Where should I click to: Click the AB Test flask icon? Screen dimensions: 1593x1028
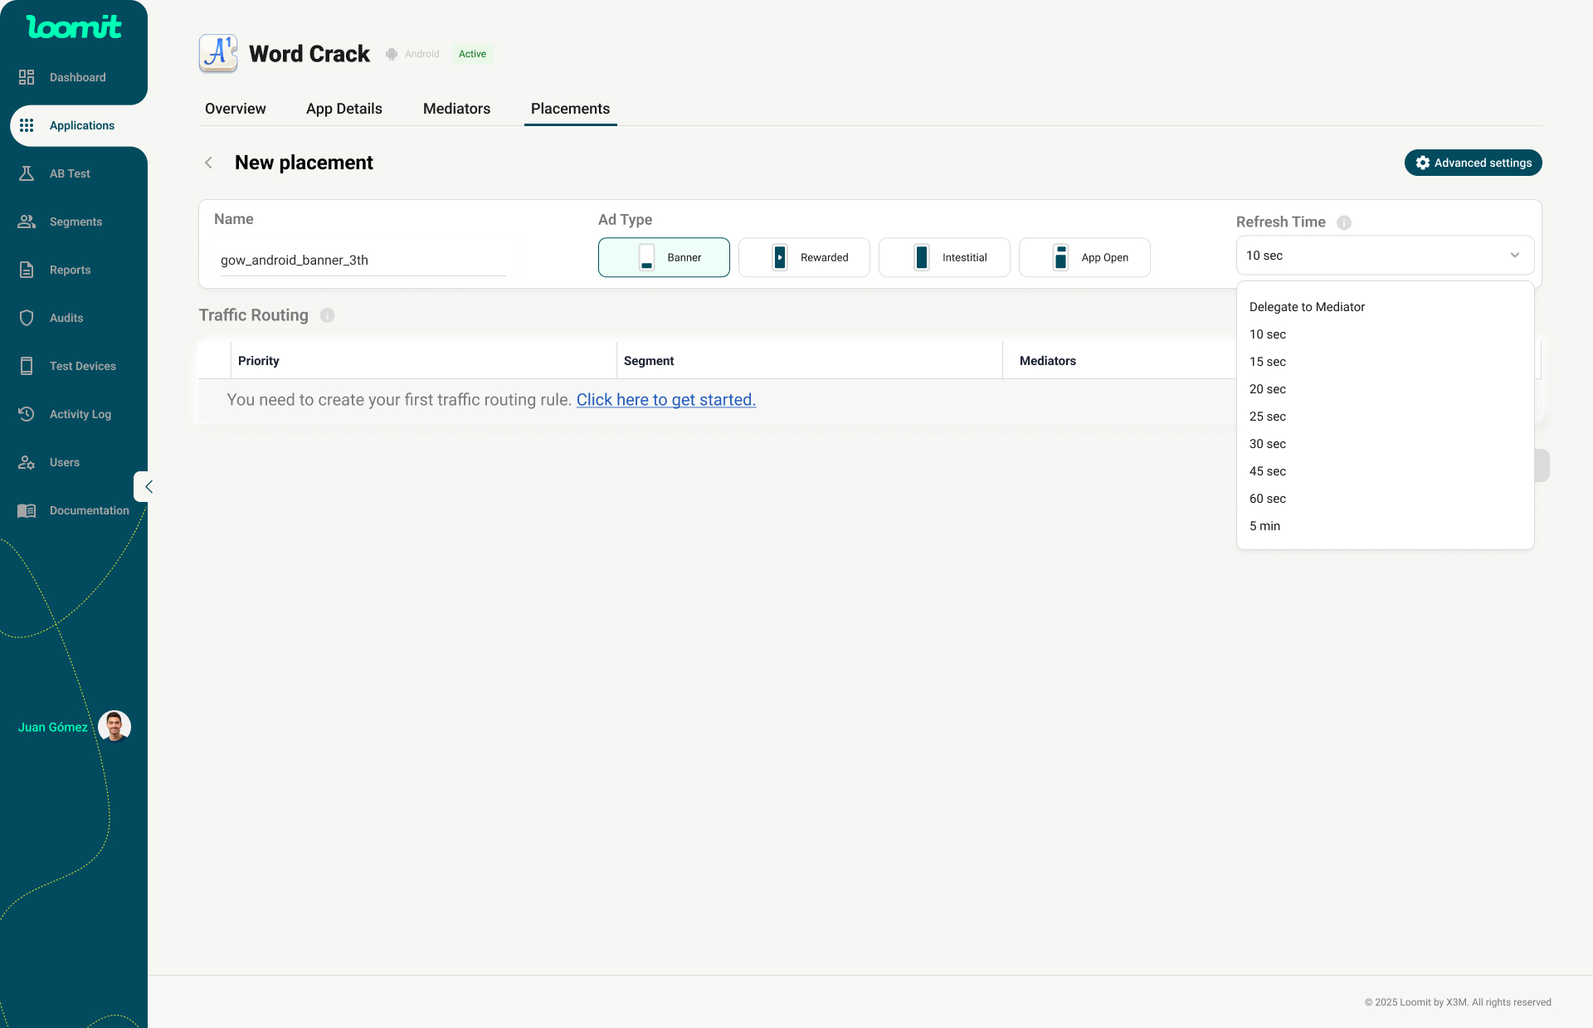point(27,173)
